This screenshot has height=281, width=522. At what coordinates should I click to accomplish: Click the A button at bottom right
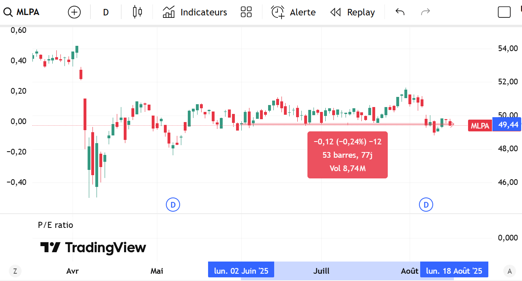[x=510, y=271]
